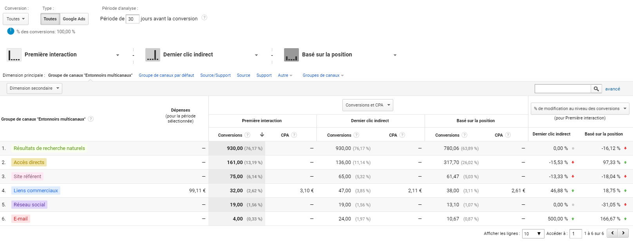
Task: Click the search magnifier icon button
Action: 596,89
